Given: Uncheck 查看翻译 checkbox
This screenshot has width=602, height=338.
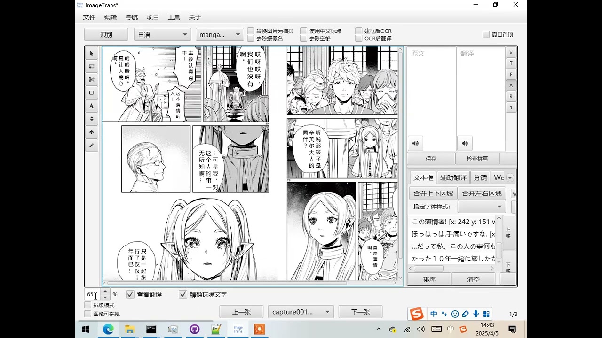Looking at the screenshot, I should 130,294.
